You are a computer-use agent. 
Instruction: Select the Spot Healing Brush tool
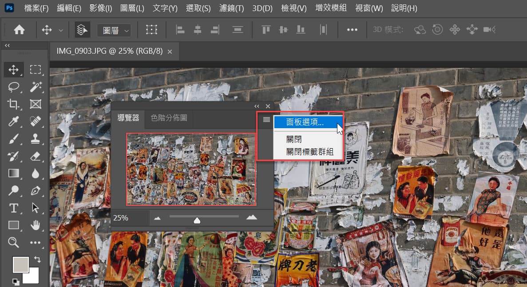35,121
